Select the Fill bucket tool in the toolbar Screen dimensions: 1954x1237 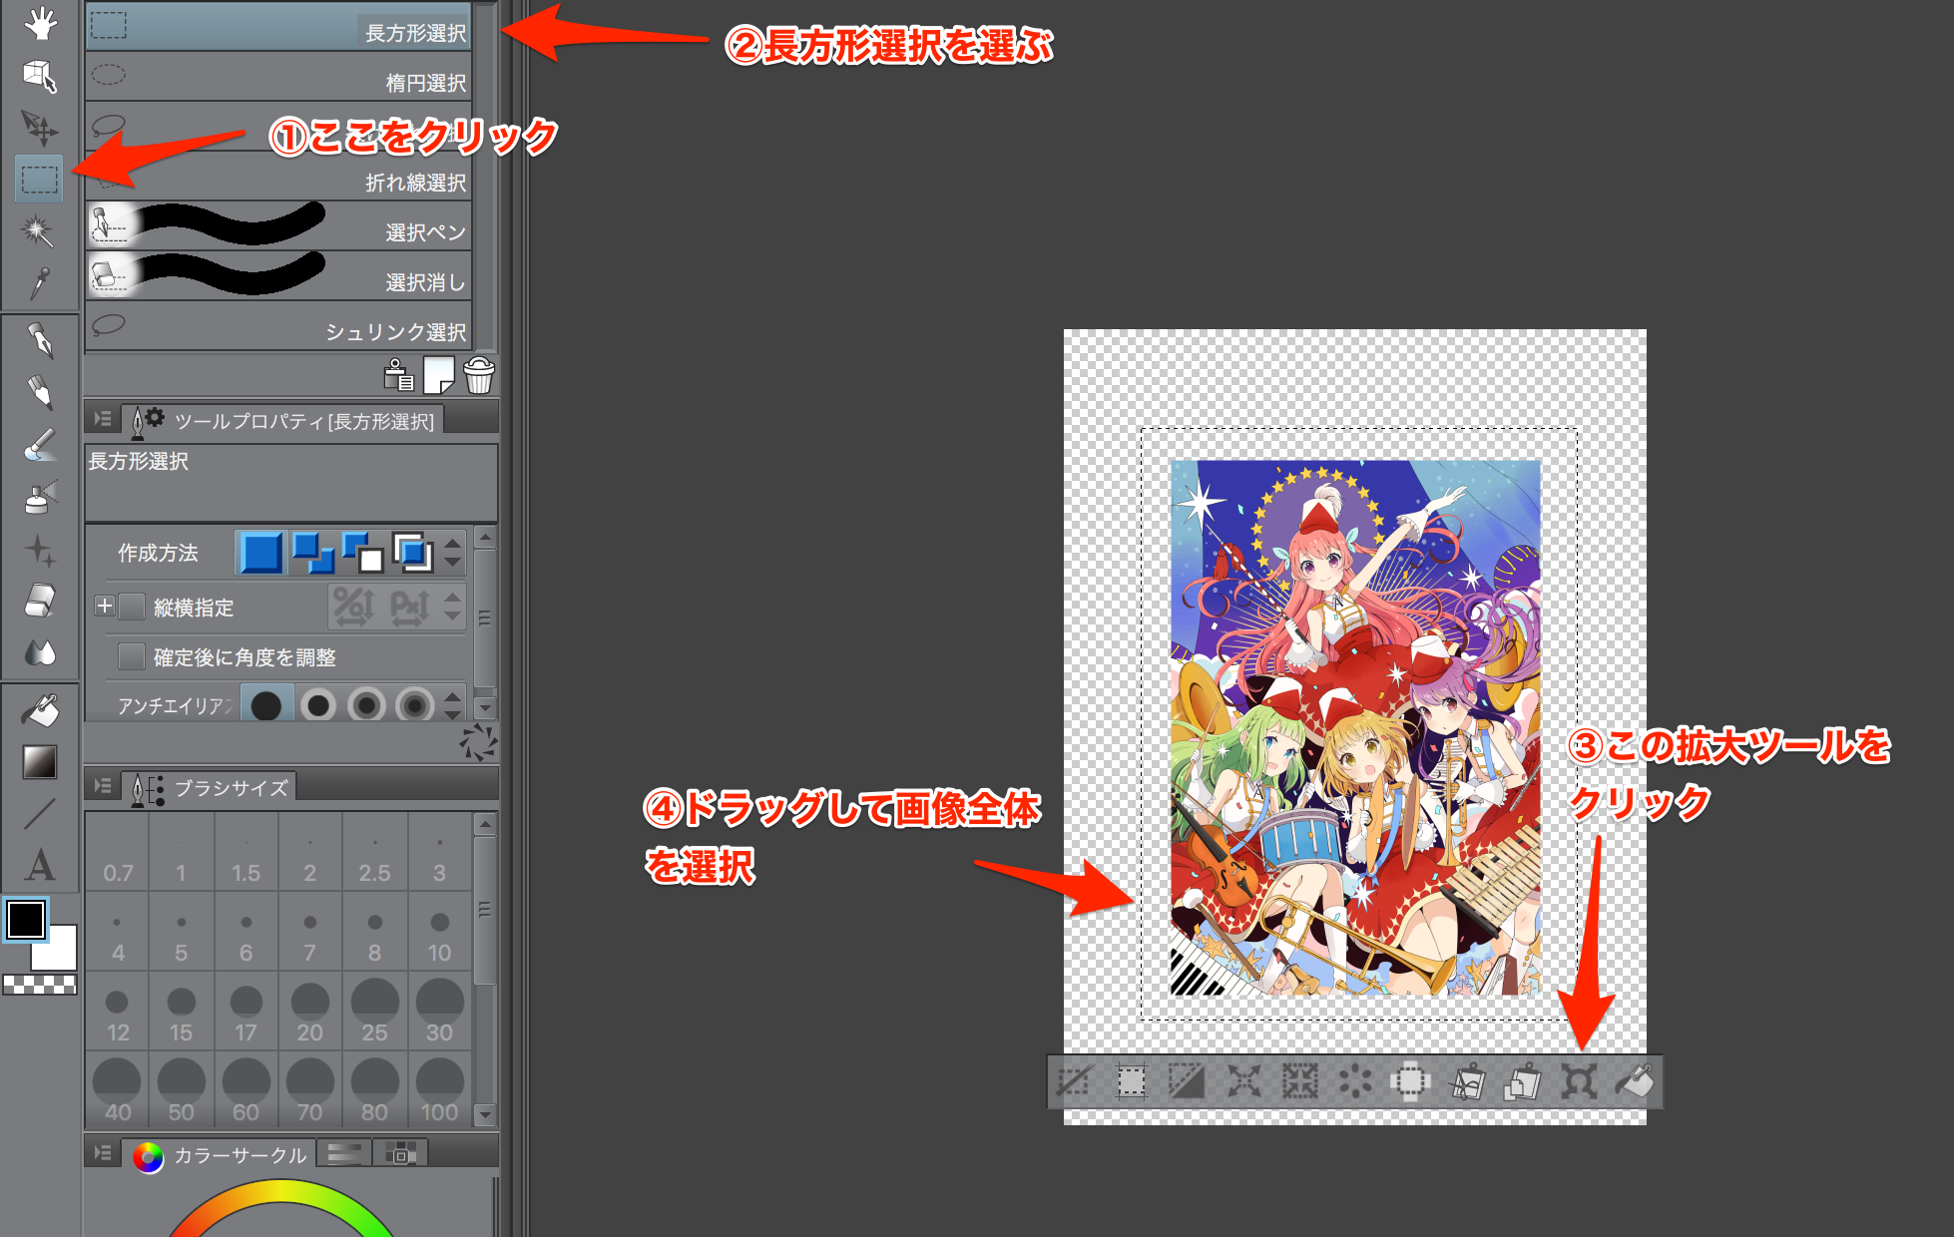coord(40,710)
